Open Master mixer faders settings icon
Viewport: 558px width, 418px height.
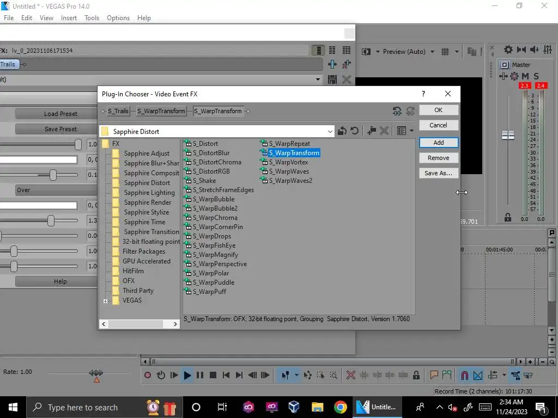coord(548,50)
